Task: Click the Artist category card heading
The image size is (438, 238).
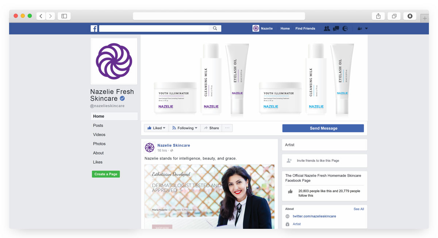Action: (290, 145)
